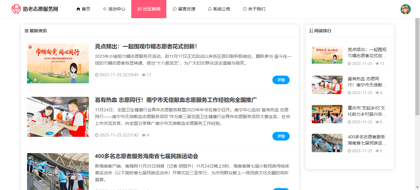Click the timestamp 2023-11-25 22:57:42

(x=119, y=135)
